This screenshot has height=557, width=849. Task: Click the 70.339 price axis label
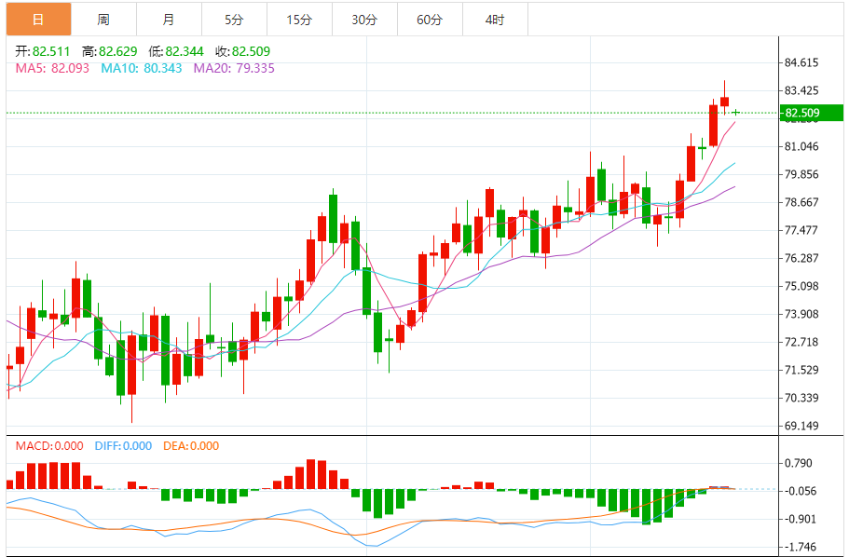click(801, 398)
